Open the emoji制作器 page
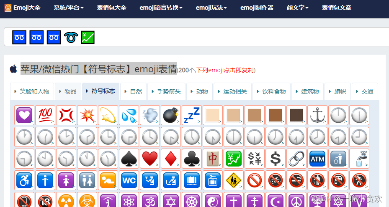Image resolution: width=389 pixels, height=207 pixels. coord(257,8)
